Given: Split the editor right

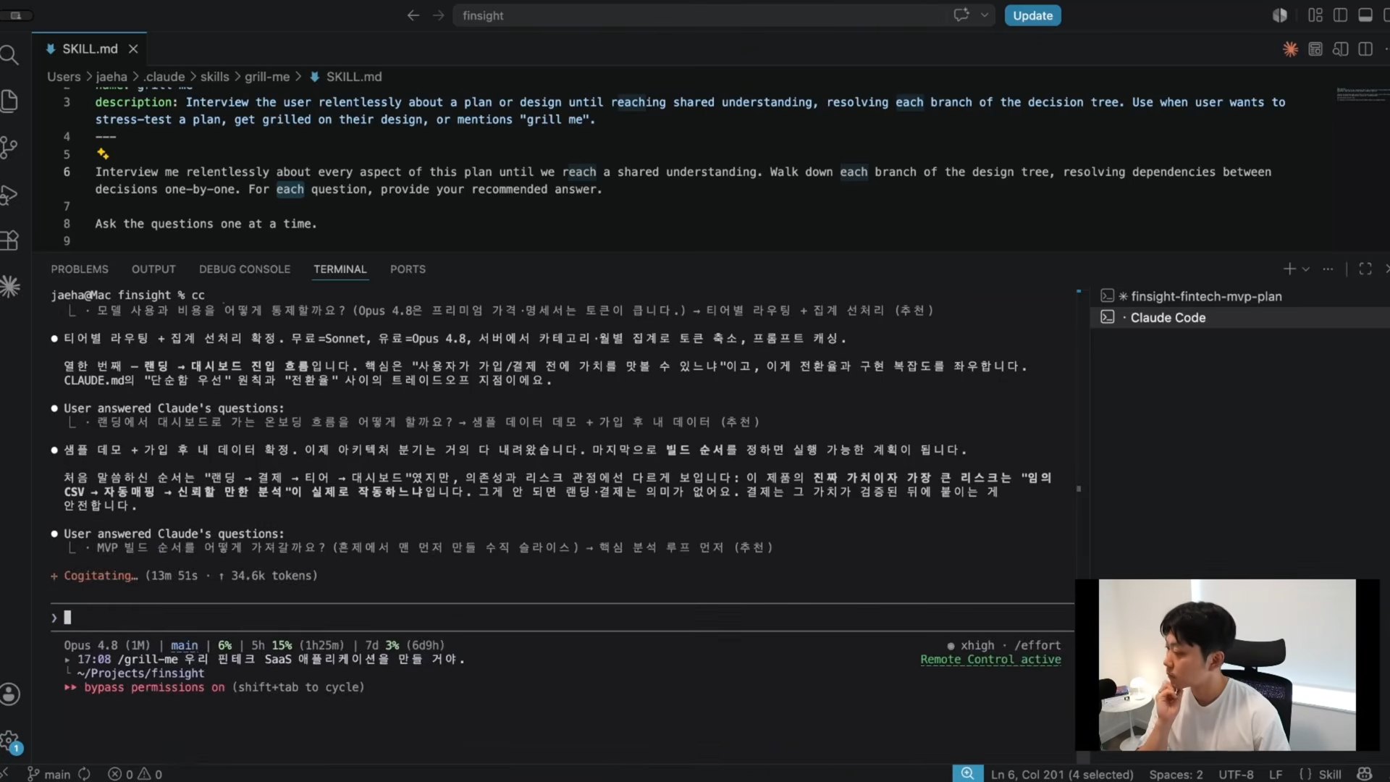Looking at the screenshot, I should 1365,49.
